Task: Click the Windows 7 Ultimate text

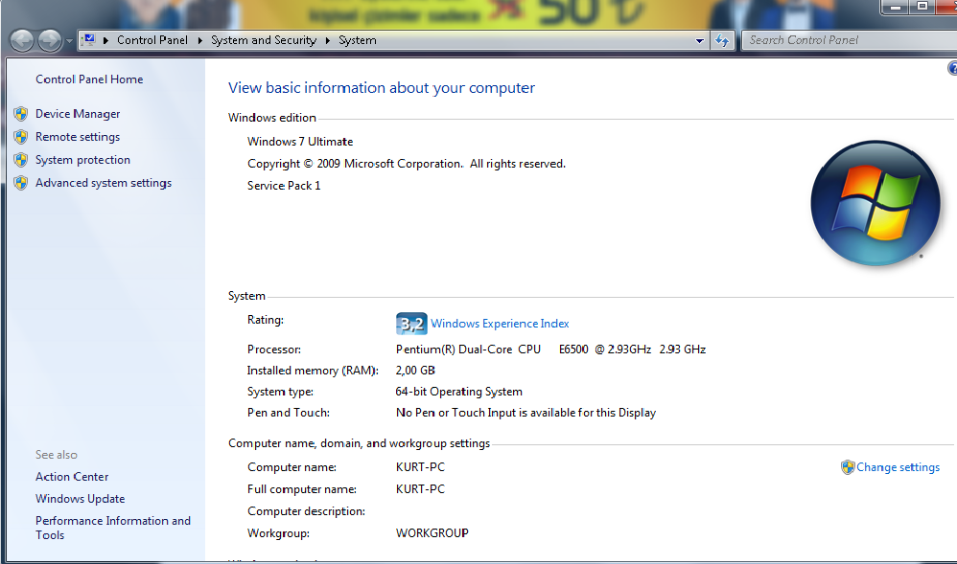Action: [x=300, y=142]
